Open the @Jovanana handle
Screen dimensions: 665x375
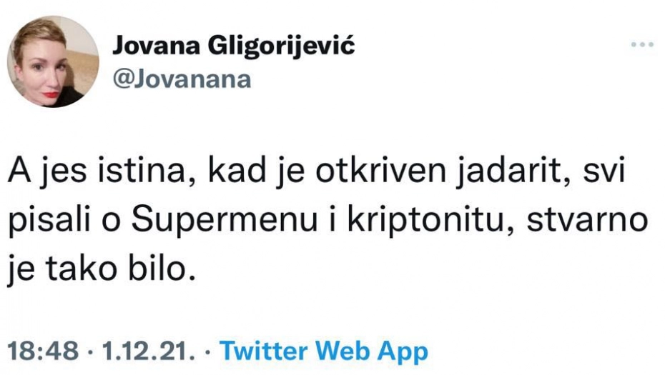[181, 78]
